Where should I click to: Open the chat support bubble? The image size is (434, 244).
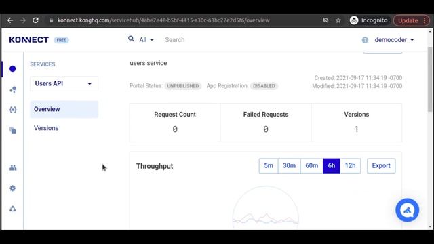tap(407, 210)
